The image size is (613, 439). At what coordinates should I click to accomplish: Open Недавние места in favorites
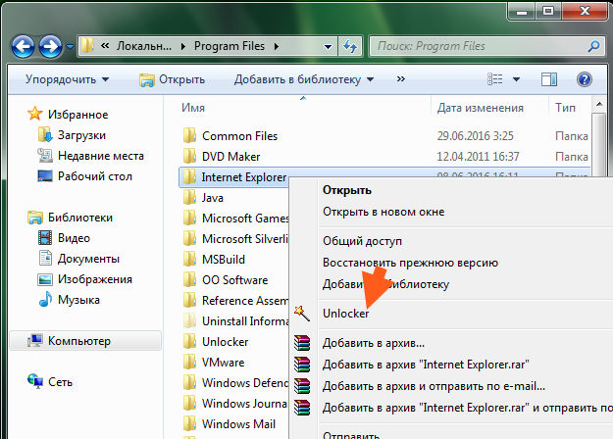pos(101,156)
